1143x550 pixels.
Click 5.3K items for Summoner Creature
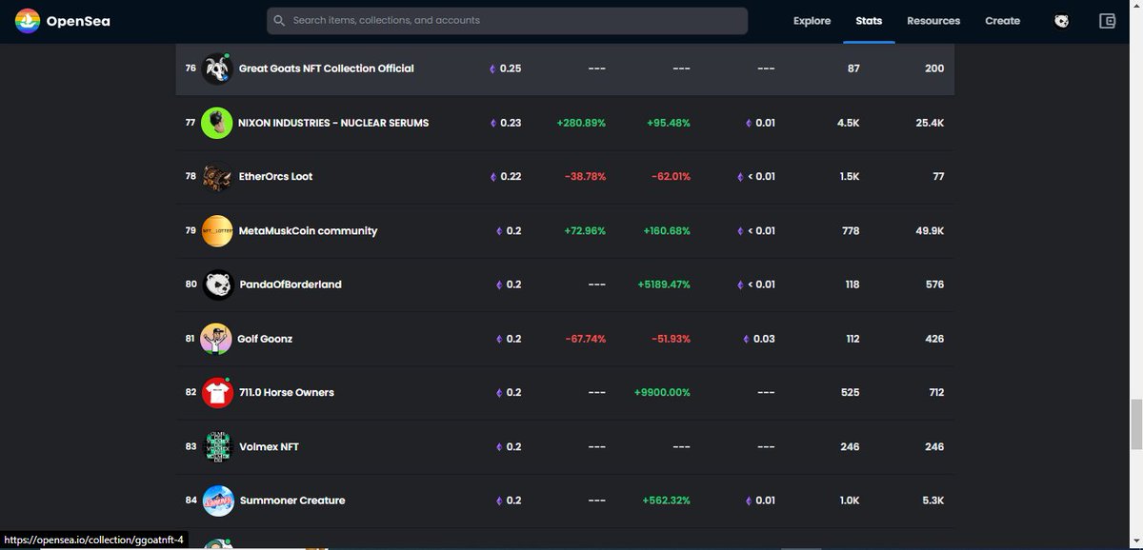click(934, 501)
